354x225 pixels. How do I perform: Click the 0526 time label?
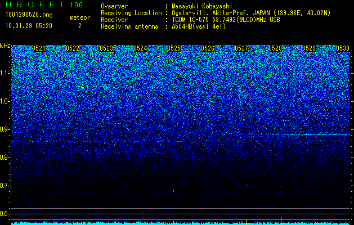click(208, 48)
